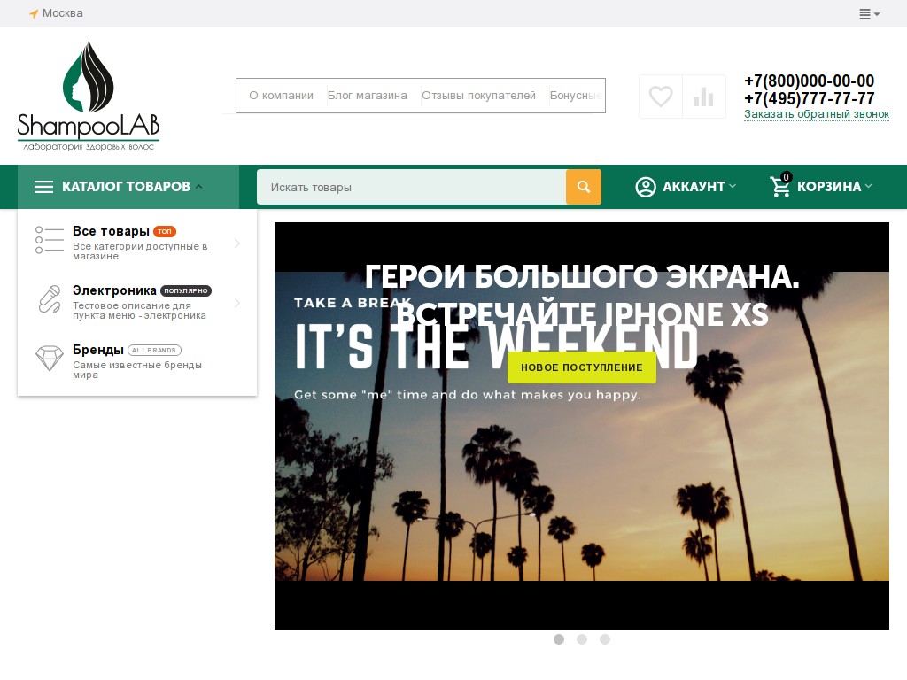Open the wishlist heart icon
The image size is (907, 680).
661,97
